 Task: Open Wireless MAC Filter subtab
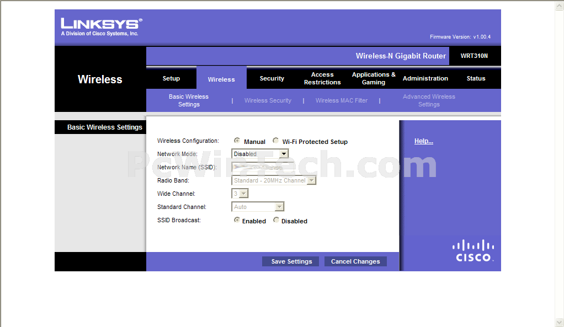[x=342, y=100]
